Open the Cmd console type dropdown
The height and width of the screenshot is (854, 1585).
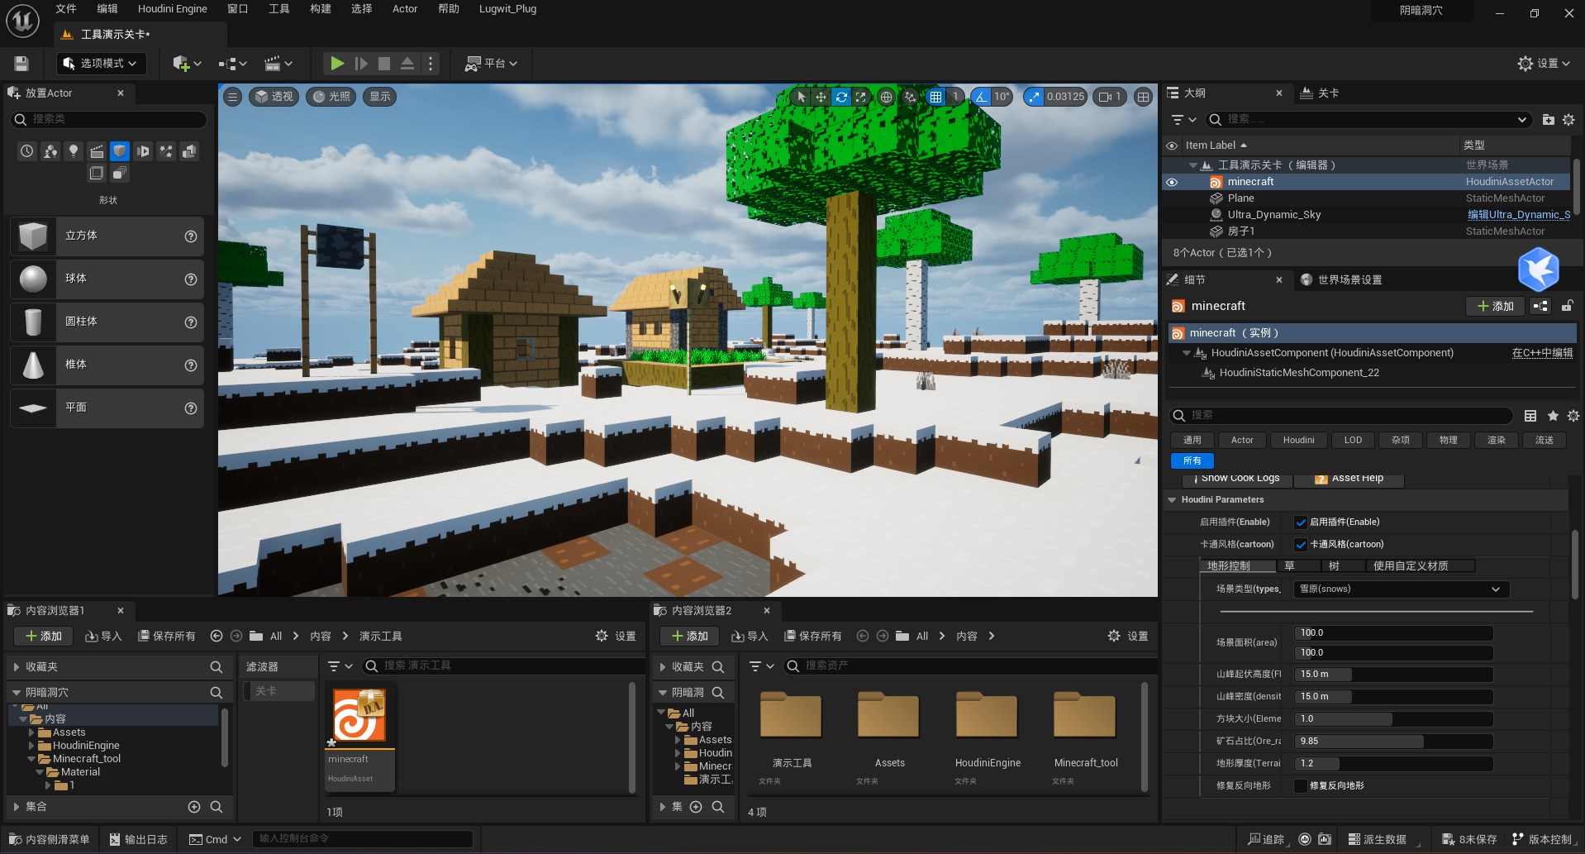(216, 839)
